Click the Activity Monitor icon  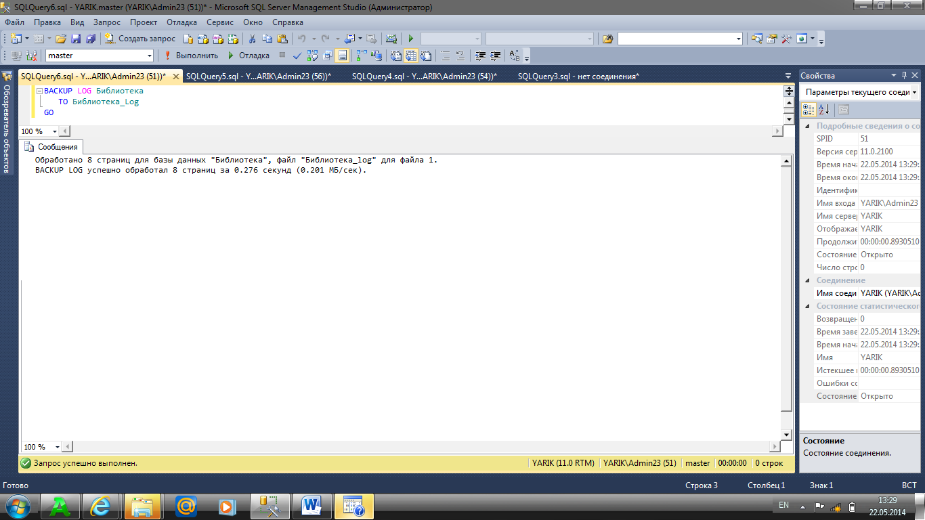tap(391, 39)
